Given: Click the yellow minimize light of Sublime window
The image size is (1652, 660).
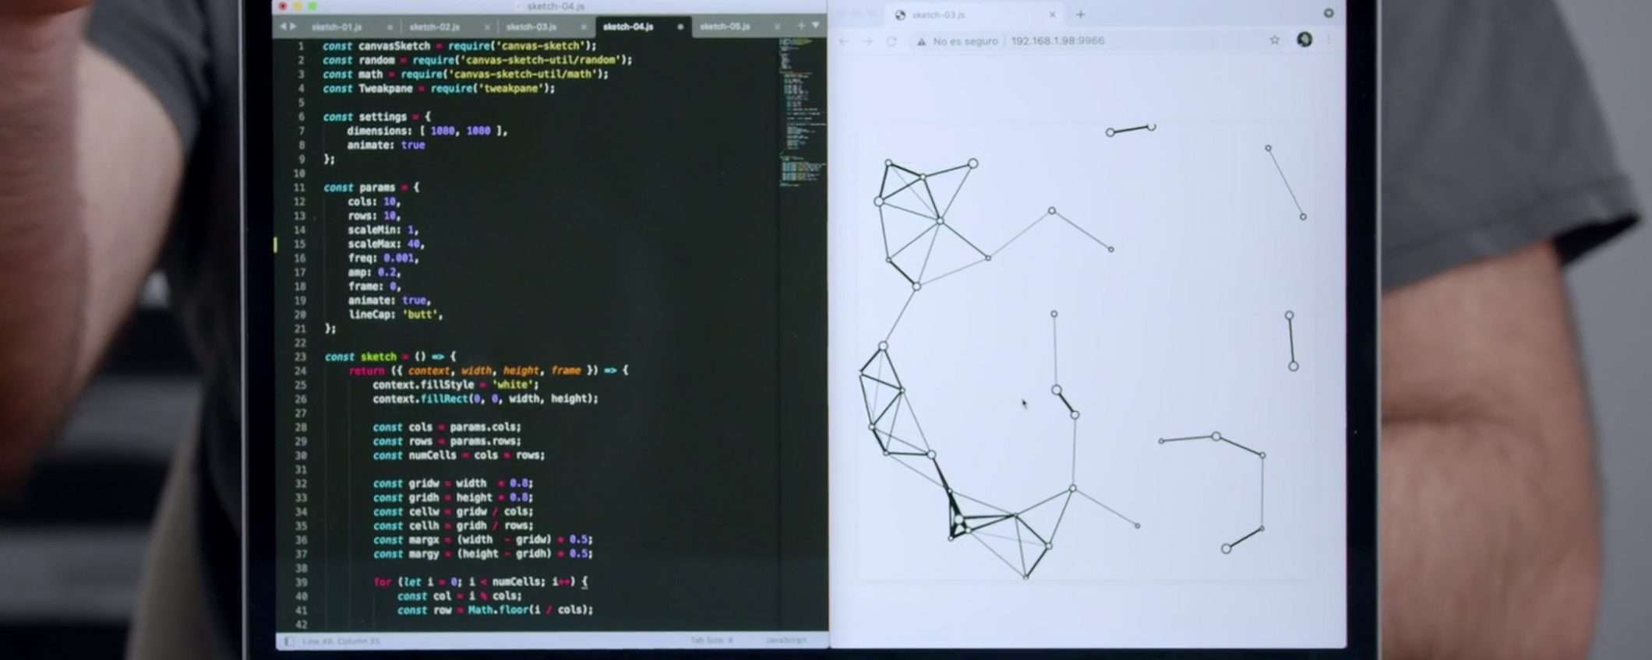Looking at the screenshot, I should 298,6.
